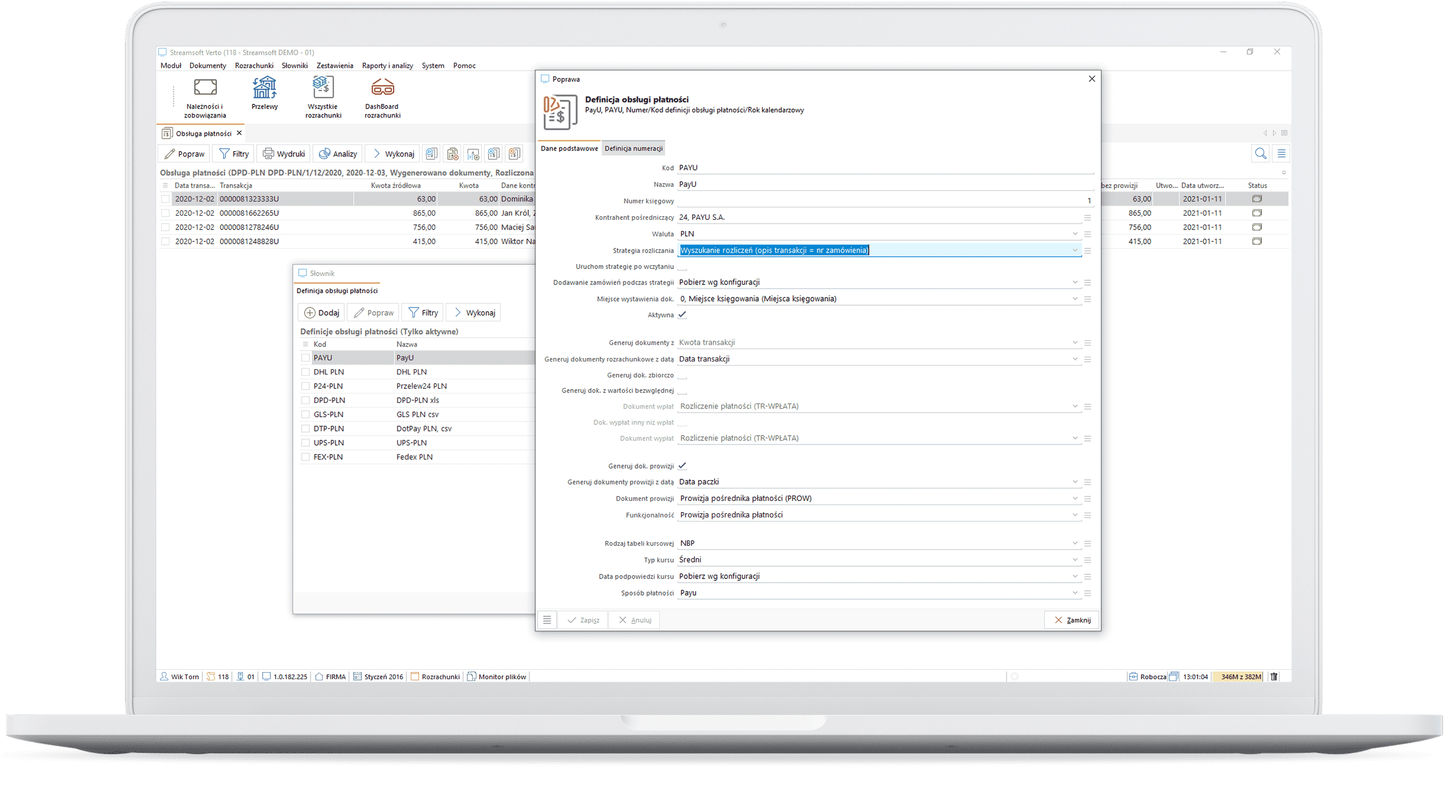Open the list options icon beside the search magnifier
1452x790 pixels.
(1281, 154)
